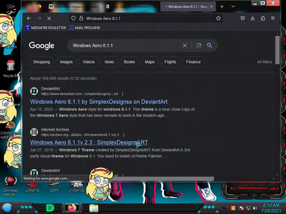Screen dimensions: 286x214
Task: Filter results by Images
Action: 66,62
